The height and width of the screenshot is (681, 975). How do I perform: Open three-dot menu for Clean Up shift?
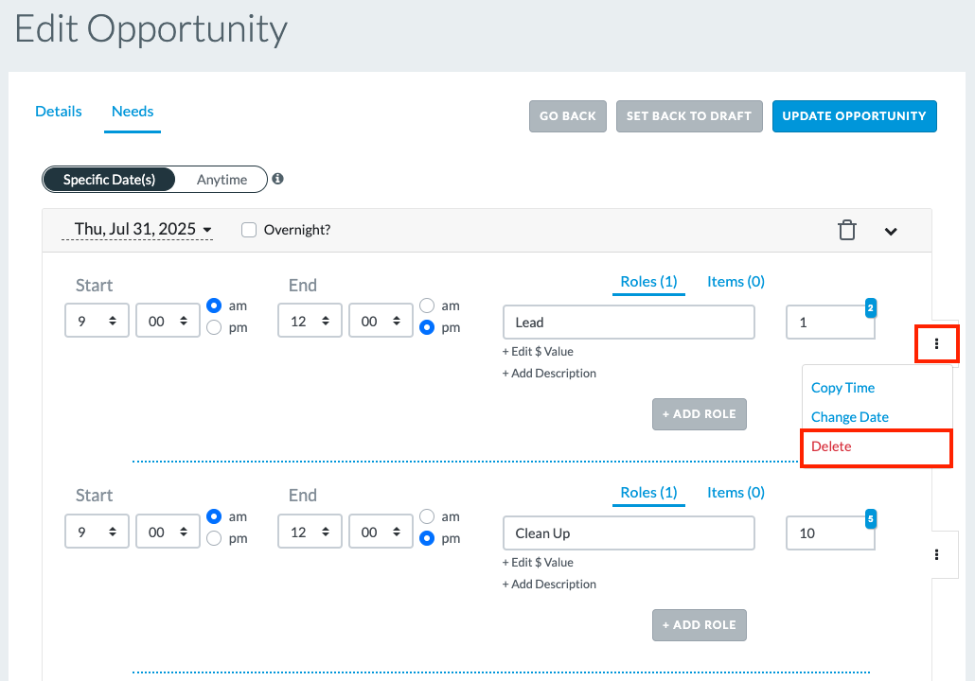click(936, 555)
